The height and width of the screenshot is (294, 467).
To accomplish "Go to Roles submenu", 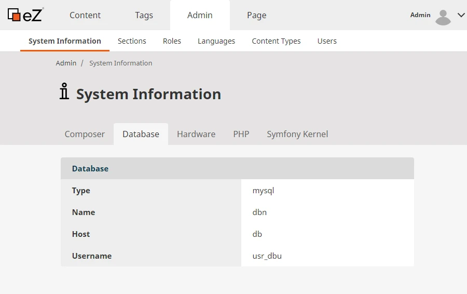I will 172,41.
